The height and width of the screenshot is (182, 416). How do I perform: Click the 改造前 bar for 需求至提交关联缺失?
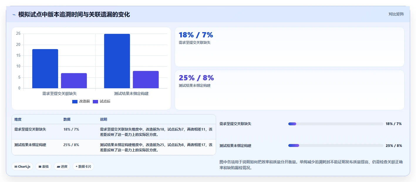pos(45,69)
